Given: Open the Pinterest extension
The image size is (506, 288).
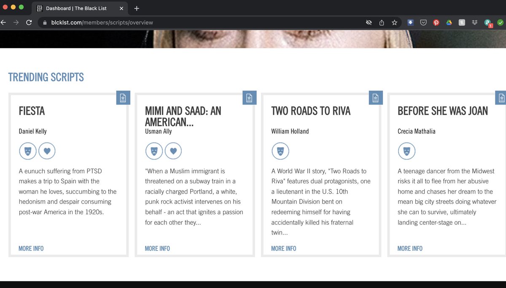Looking at the screenshot, I should click(x=436, y=23).
